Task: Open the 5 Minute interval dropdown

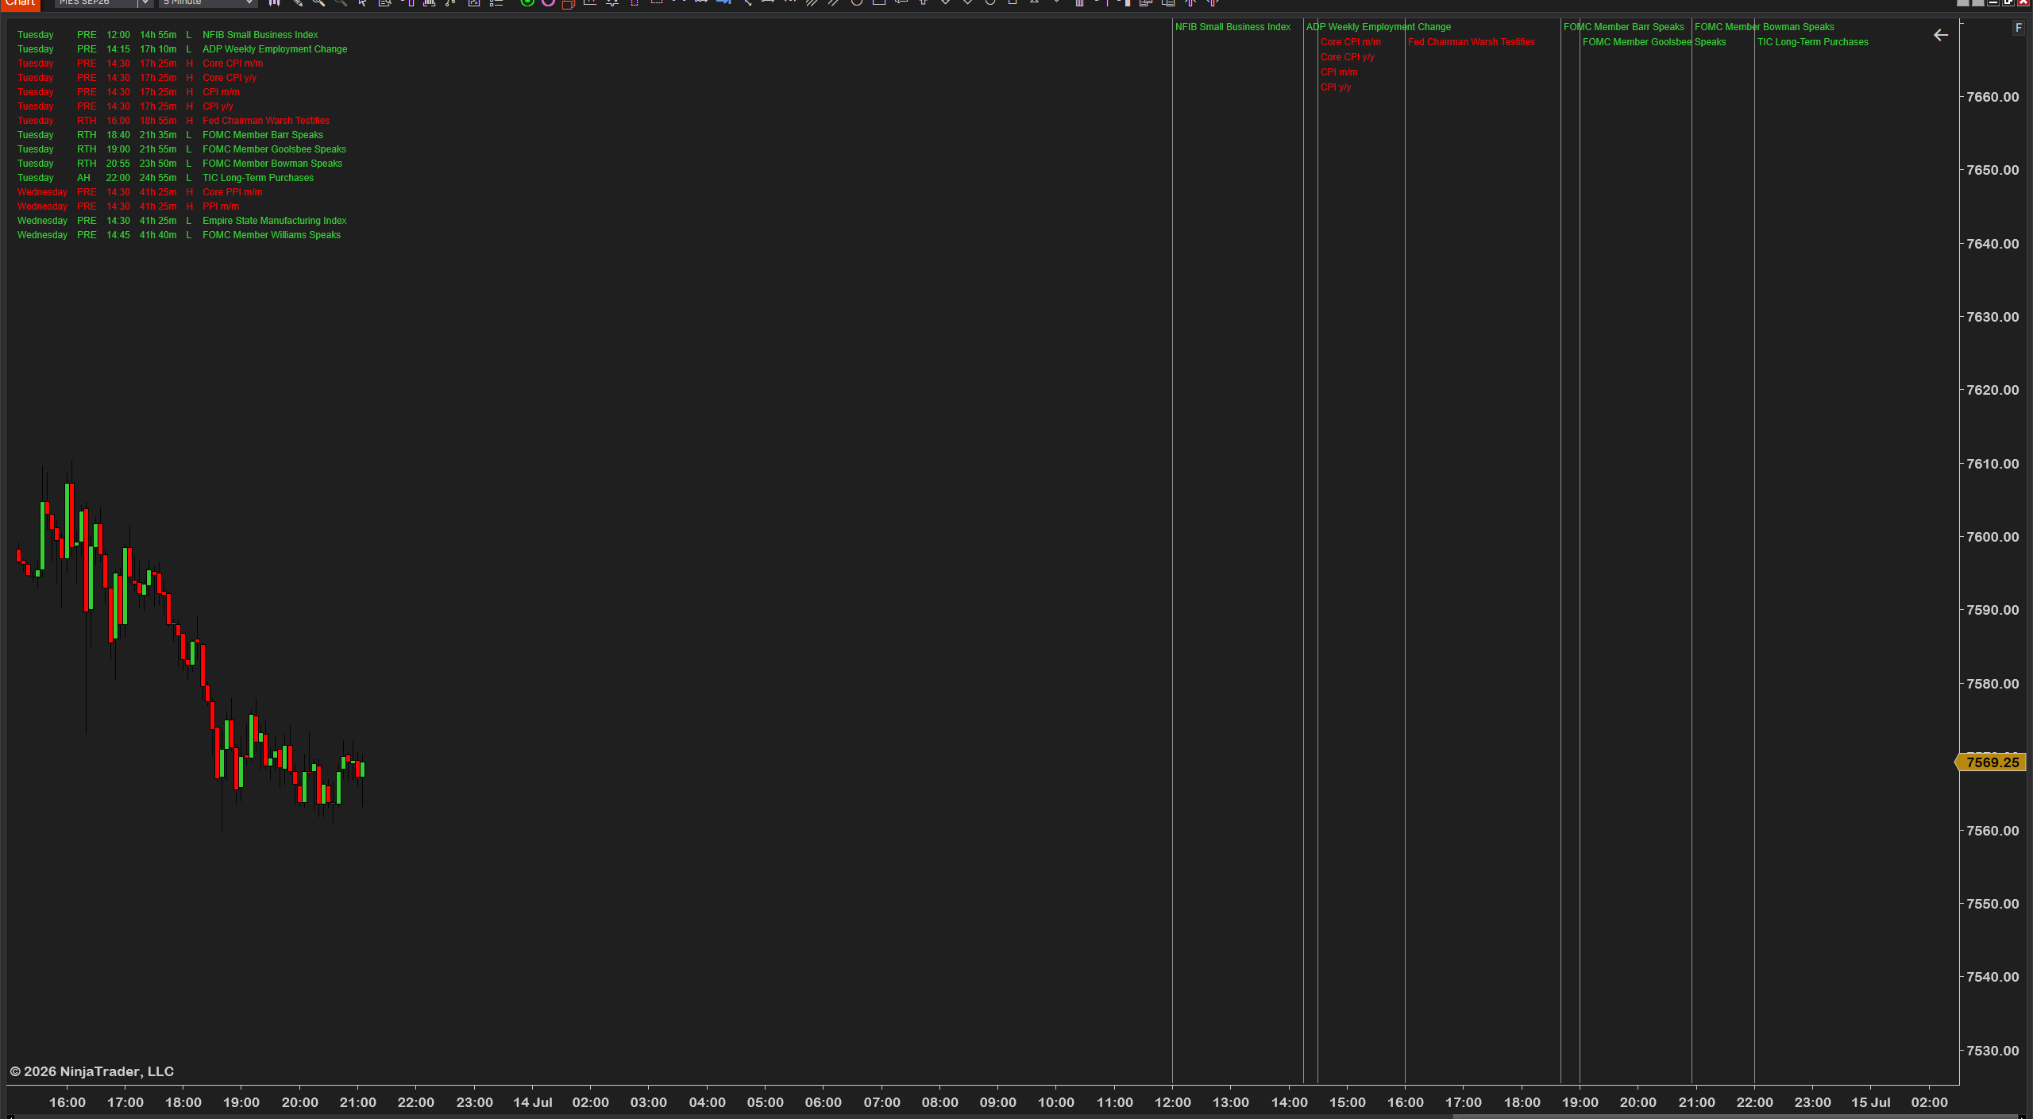Action: pyautogui.click(x=208, y=3)
